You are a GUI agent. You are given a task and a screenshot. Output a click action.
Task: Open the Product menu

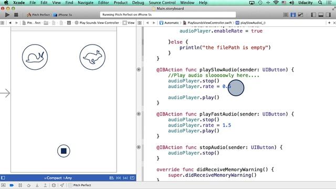[120, 3]
